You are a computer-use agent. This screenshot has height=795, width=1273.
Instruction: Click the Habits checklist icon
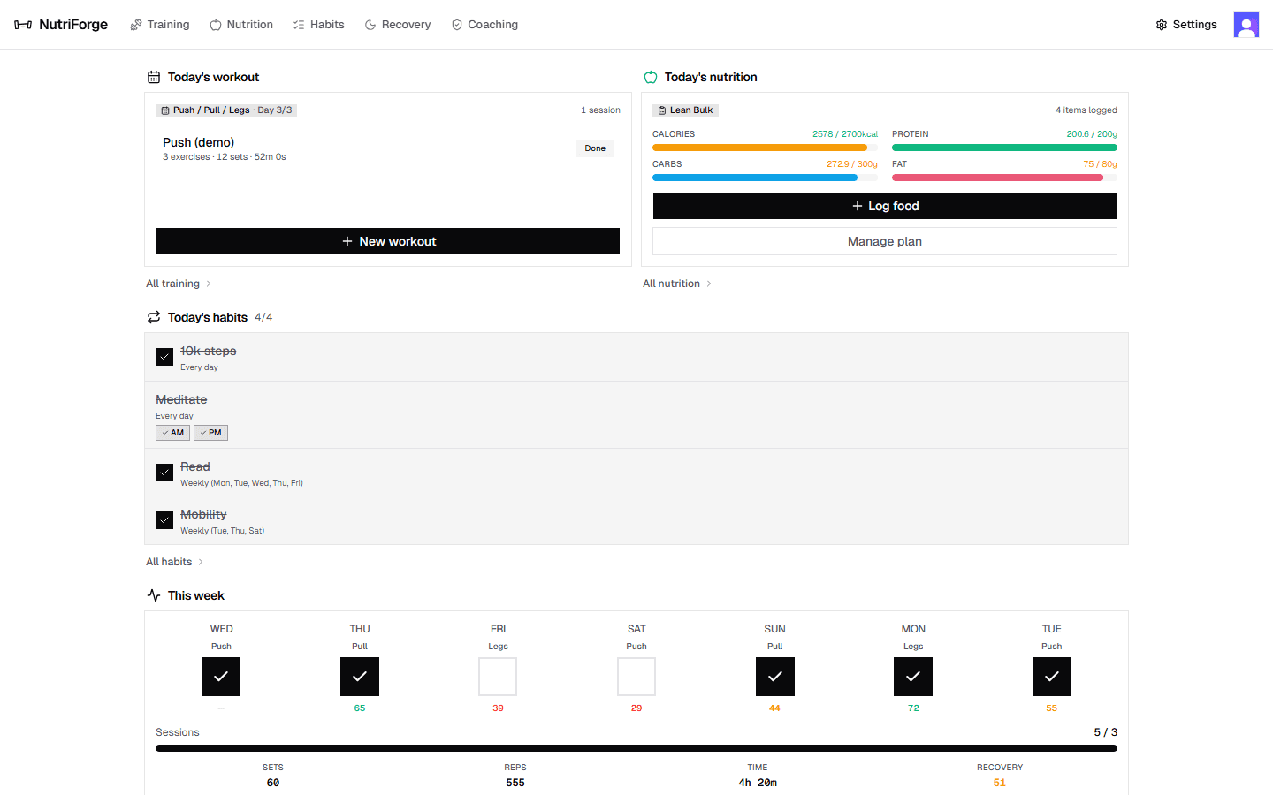click(x=298, y=24)
